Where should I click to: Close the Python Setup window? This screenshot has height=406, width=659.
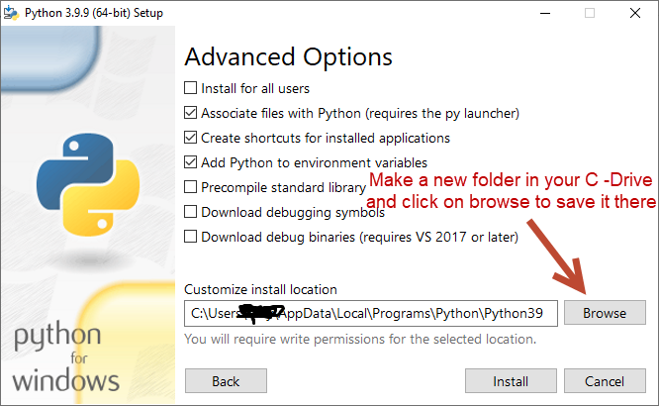click(x=636, y=13)
